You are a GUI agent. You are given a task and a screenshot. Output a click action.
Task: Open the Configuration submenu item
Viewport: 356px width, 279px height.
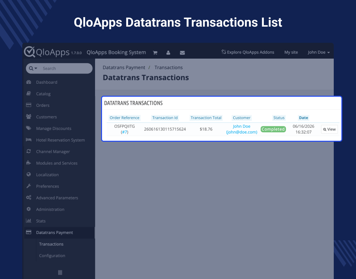click(52, 256)
